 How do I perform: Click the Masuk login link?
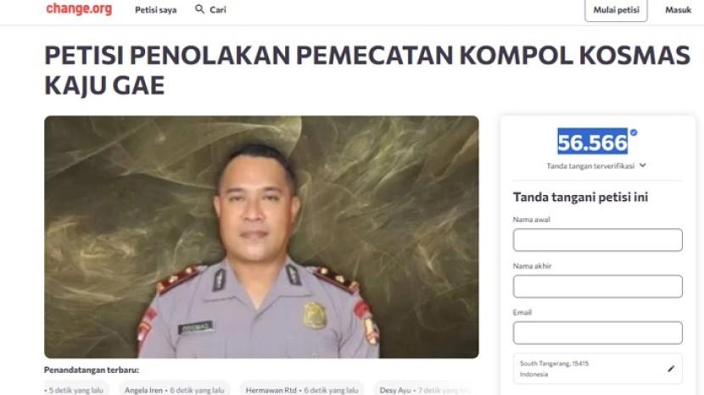click(678, 10)
